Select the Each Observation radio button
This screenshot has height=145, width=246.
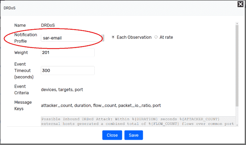pyautogui.click(x=113, y=37)
